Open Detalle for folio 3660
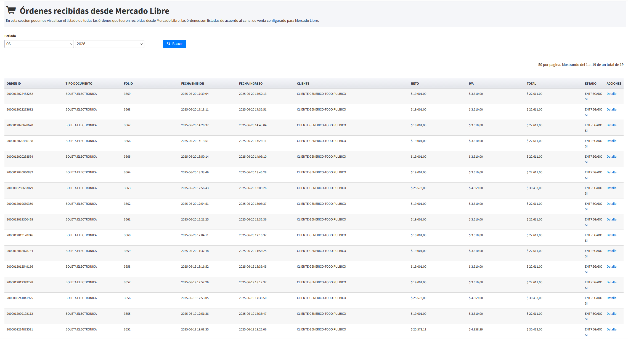The width and height of the screenshot is (628, 339). point(611,235)
